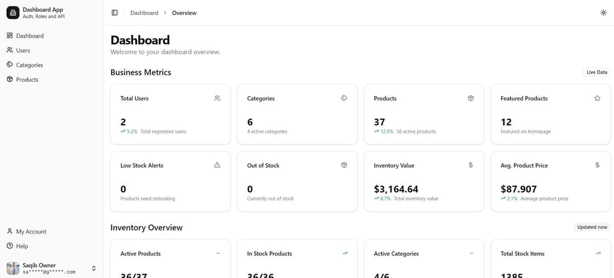Viewport: 614px width, 278px height.
Task: Click the Dashboard App logo icon
Action: 13,12
